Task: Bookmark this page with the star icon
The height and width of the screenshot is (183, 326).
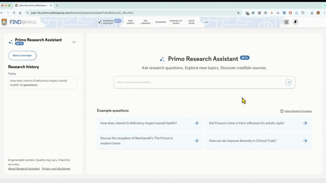Action: click(238, 13)
